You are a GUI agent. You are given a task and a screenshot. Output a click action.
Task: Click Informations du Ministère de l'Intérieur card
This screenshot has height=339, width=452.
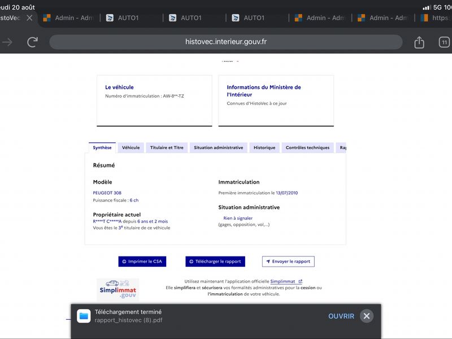[276, 101]
